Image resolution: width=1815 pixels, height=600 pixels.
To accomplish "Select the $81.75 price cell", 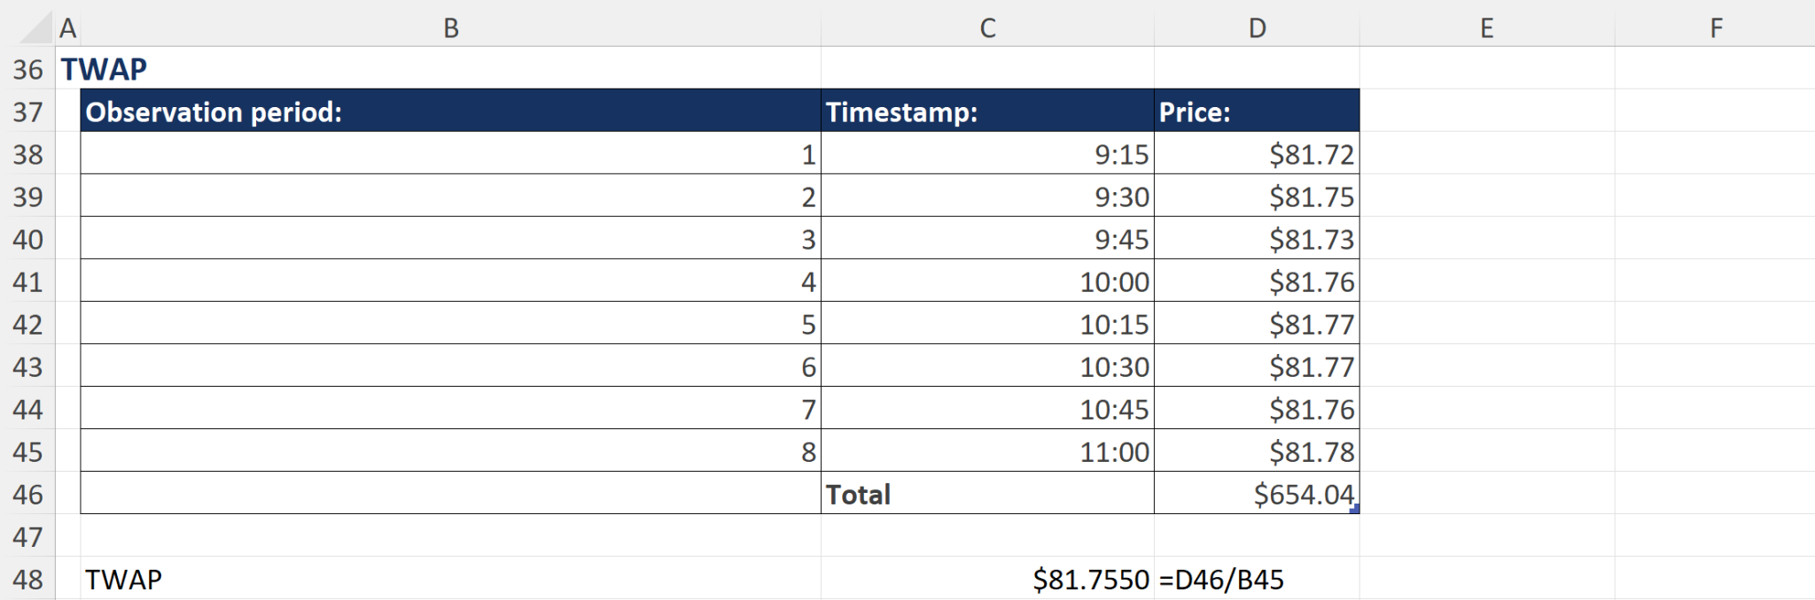I will point(1257,196).
